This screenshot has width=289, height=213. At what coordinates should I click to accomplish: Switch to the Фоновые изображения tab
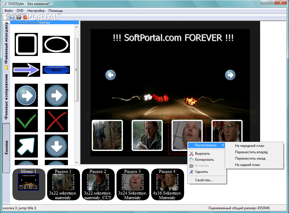(x=6, y=97)
